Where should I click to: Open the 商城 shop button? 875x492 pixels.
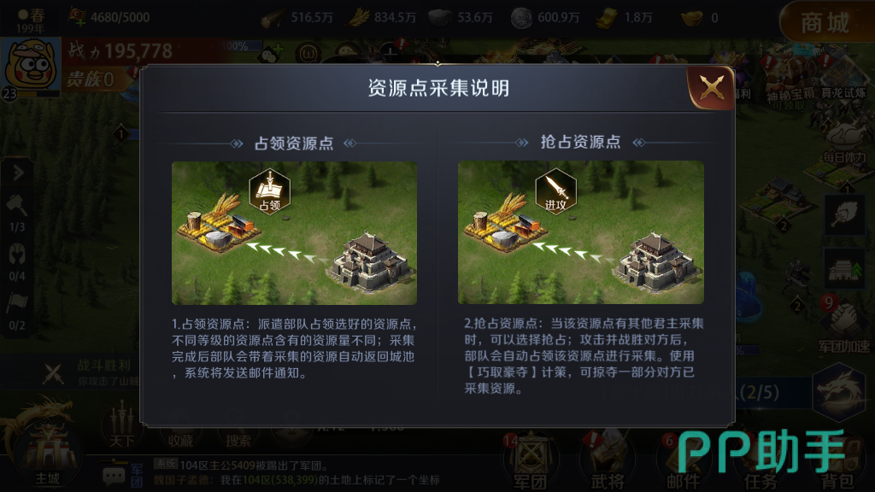pos(825,22)
